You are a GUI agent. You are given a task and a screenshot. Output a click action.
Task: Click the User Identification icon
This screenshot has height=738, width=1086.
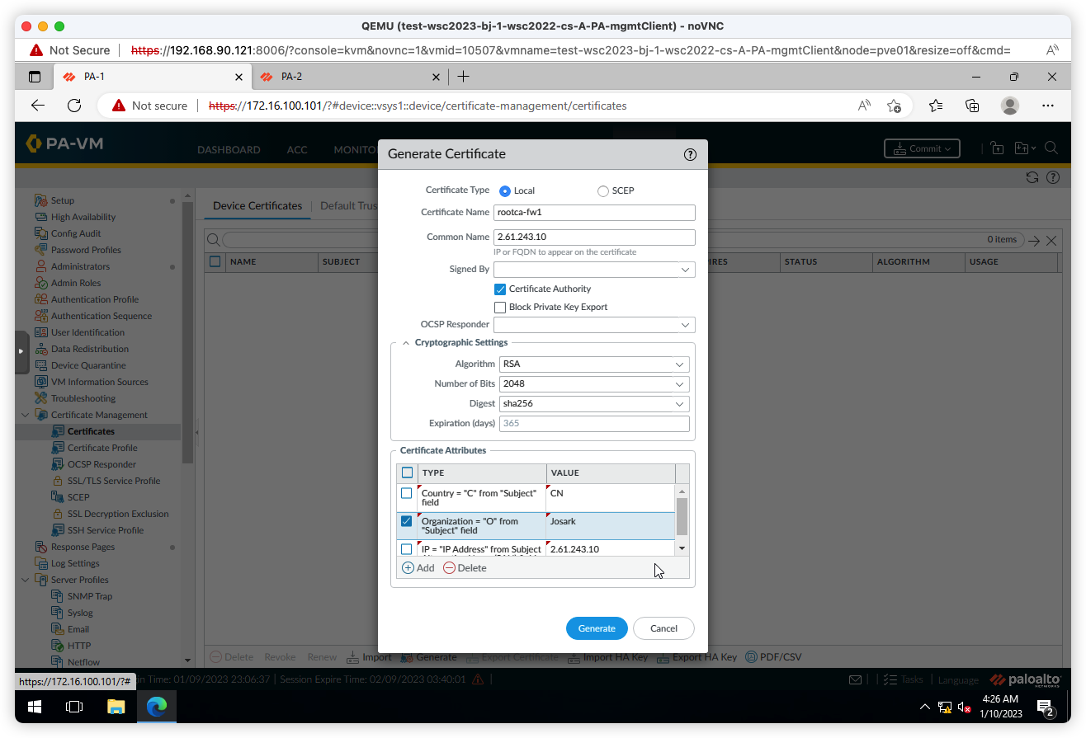pos(41,332)
